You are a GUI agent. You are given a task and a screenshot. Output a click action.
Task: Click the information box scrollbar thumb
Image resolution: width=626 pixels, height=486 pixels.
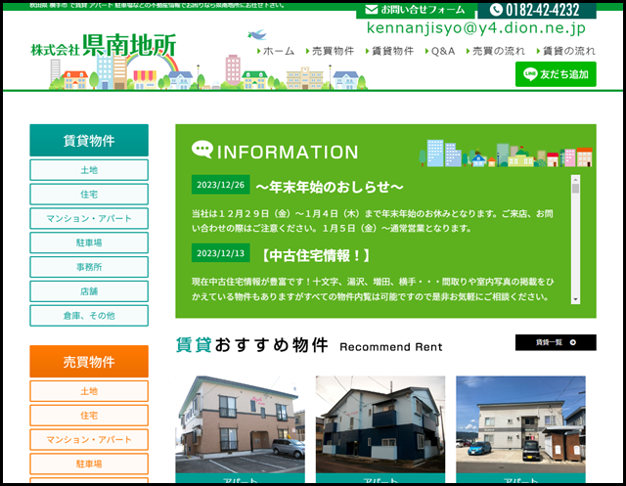(x=575, y=189)
